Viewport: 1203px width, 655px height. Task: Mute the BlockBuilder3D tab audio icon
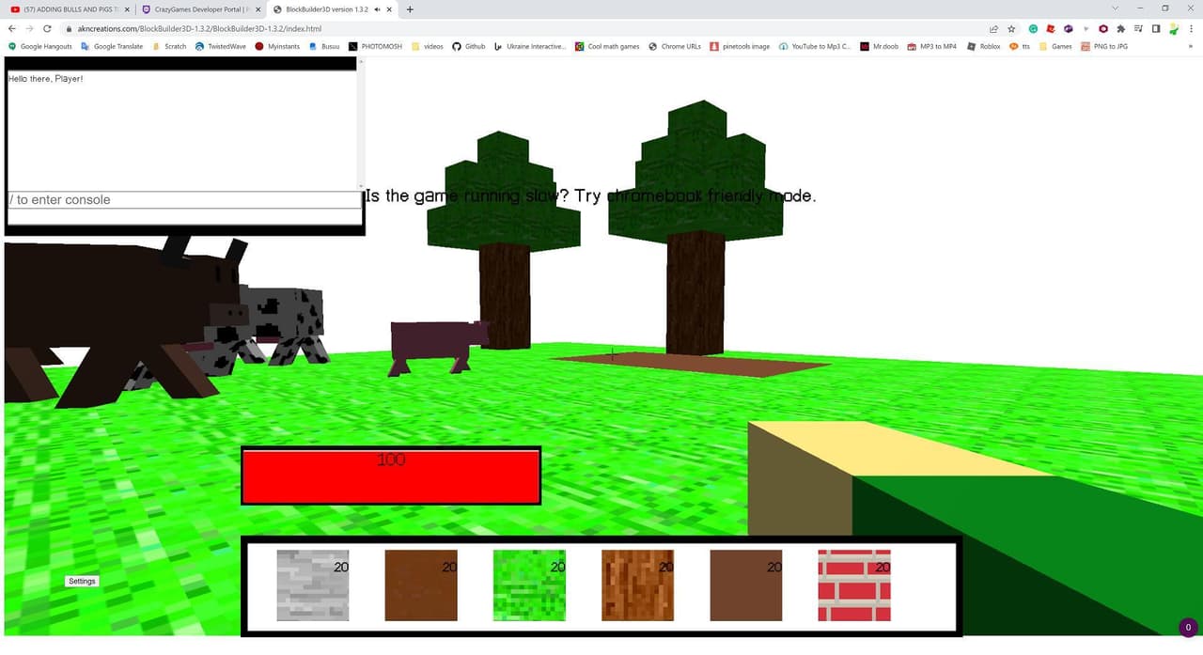(x=377, y=9)
